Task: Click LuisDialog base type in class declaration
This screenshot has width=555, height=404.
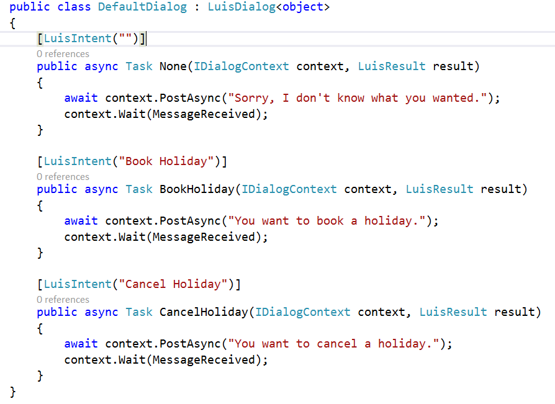Action: coord(241,7)
